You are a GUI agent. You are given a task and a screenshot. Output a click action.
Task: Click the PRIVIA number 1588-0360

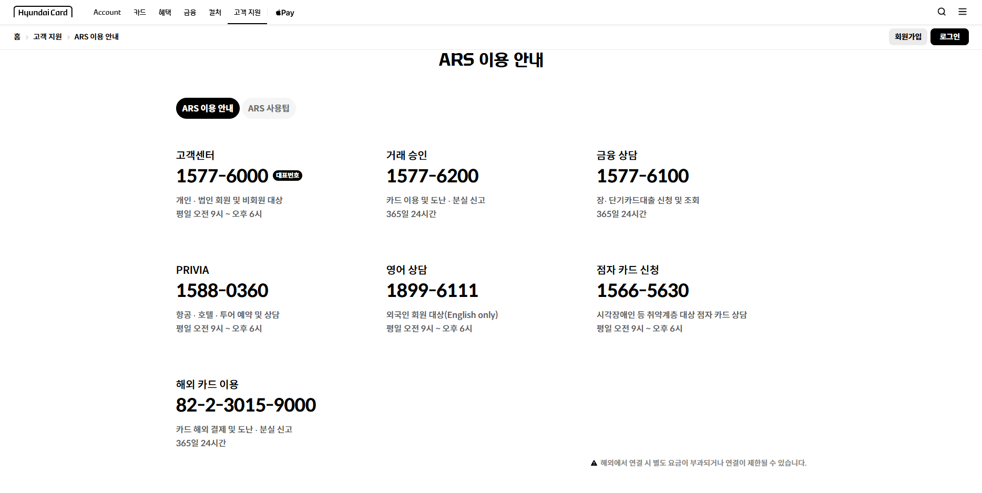221,290
